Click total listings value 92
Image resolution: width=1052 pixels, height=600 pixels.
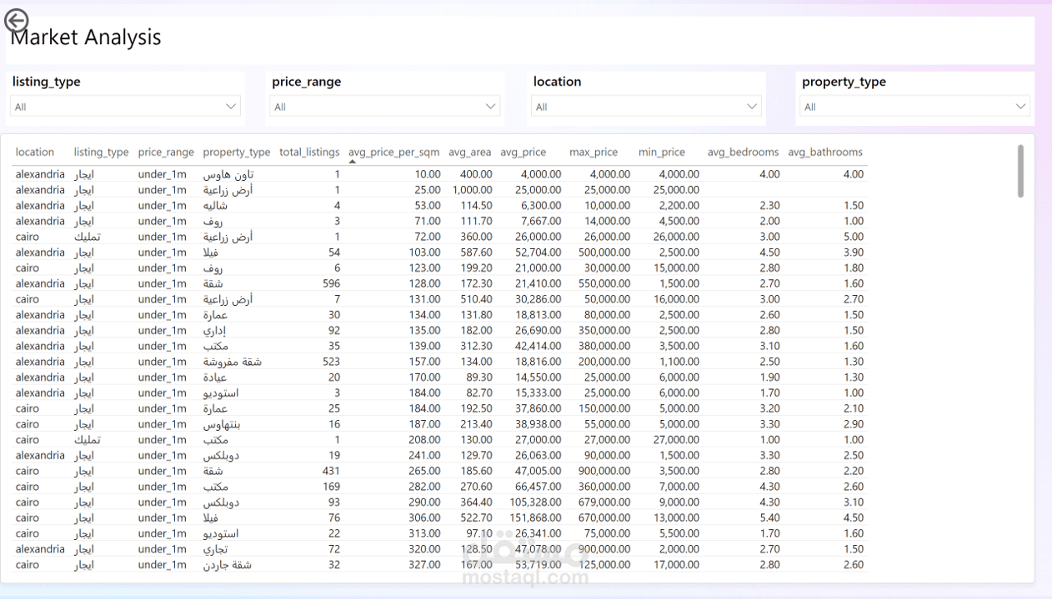pyautogui.click(x=333, y=330)
